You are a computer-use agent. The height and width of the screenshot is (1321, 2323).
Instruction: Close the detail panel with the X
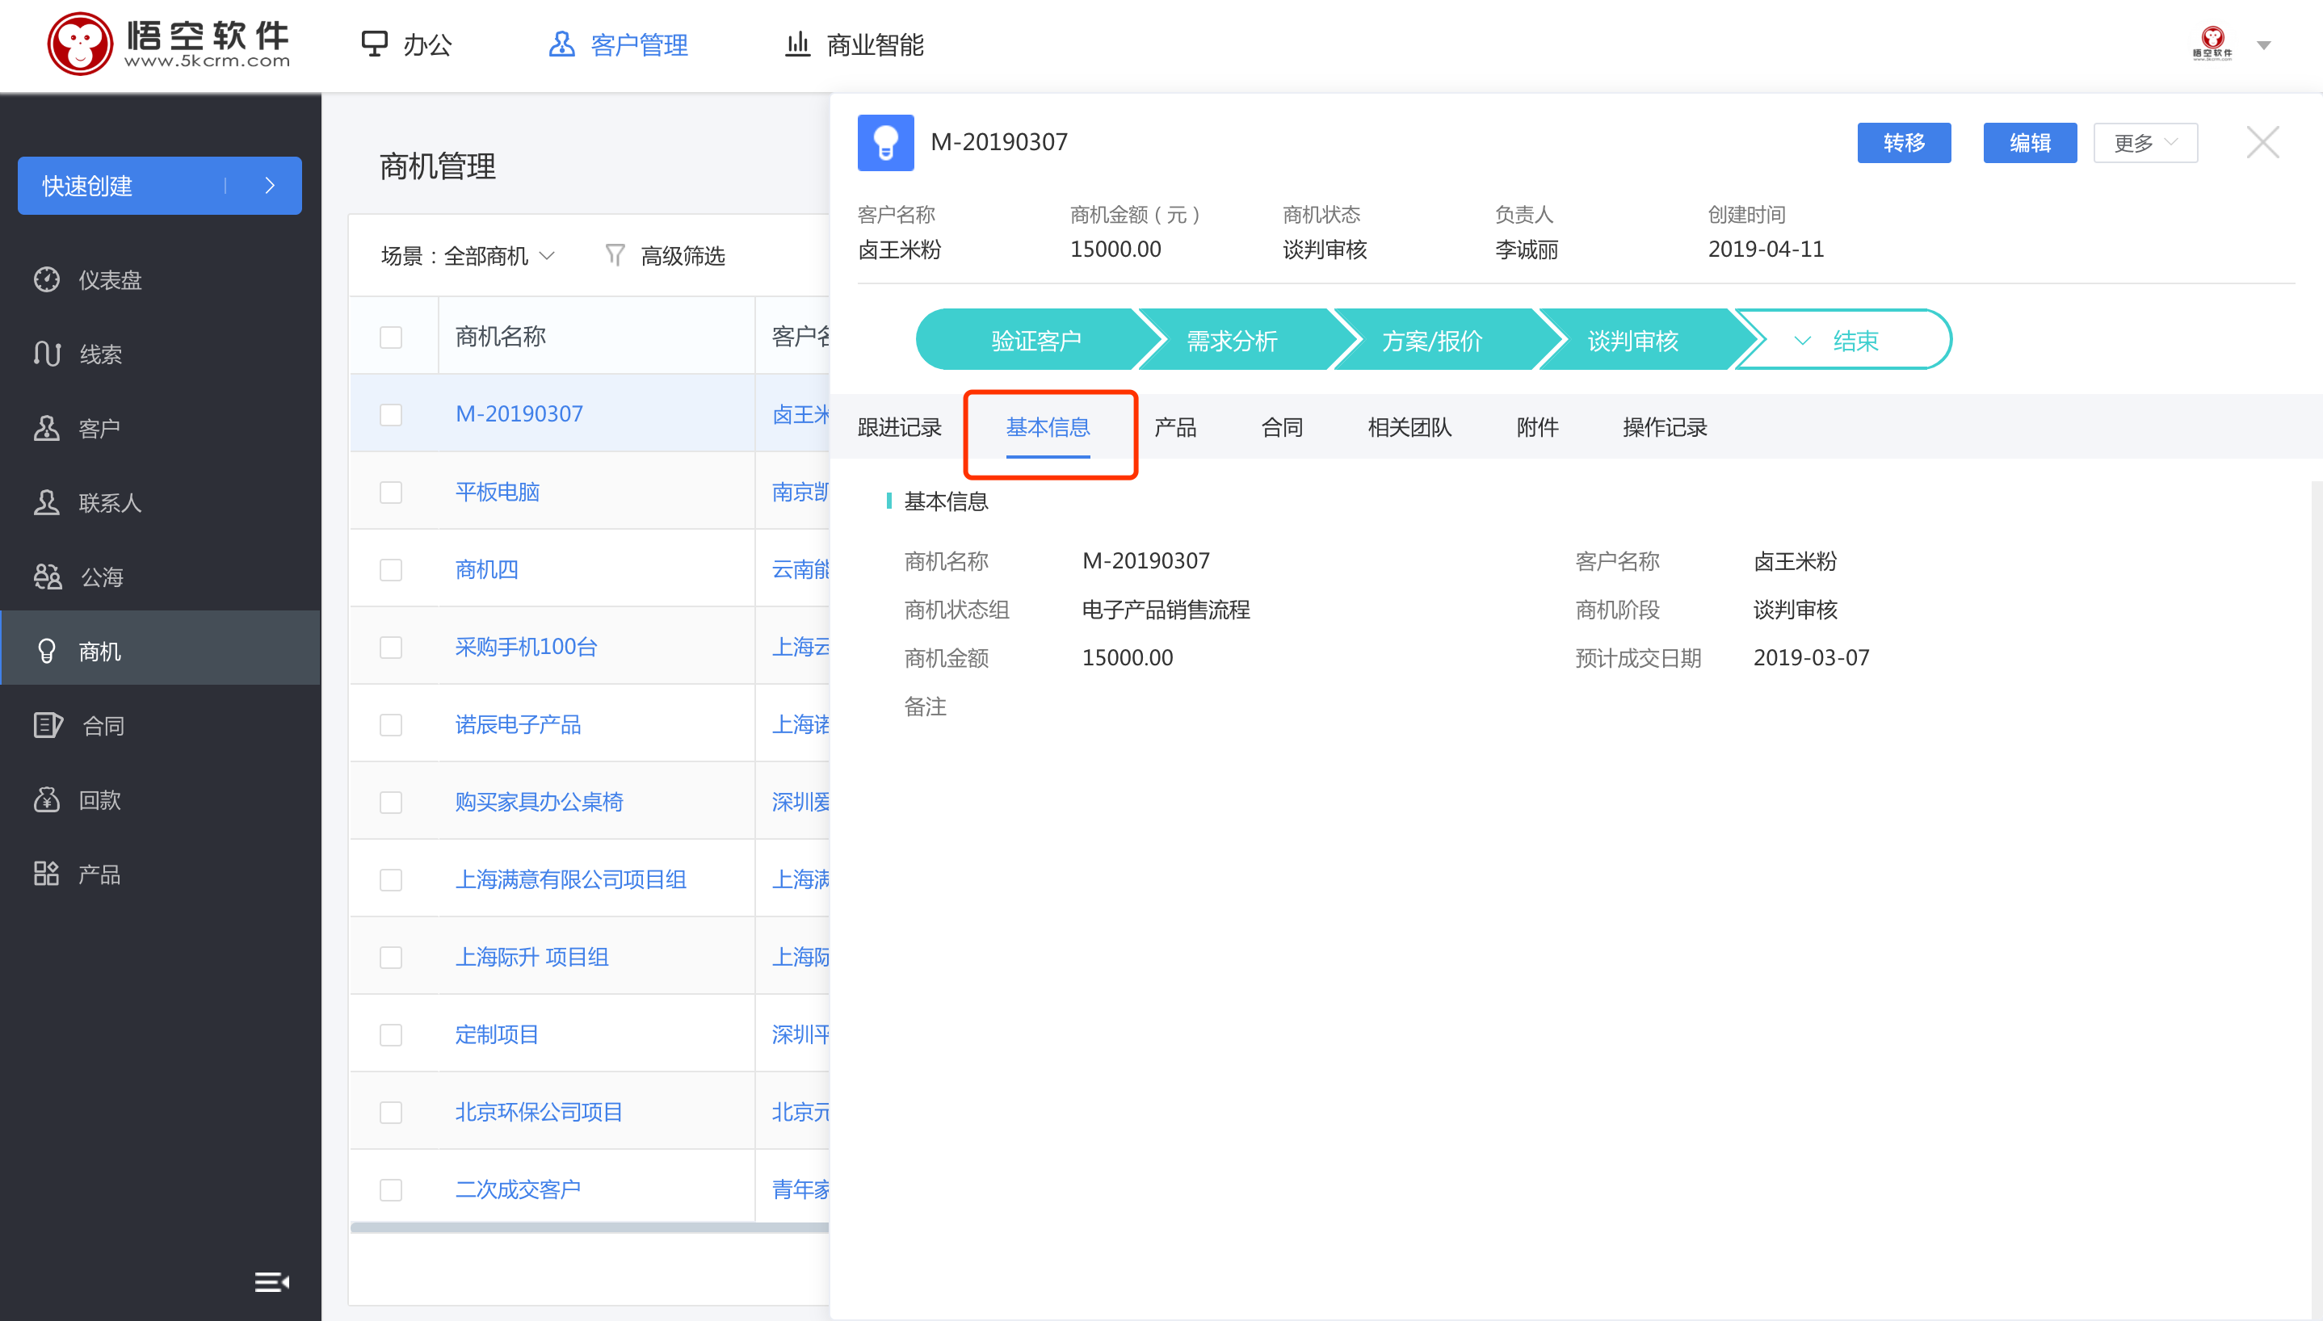(2262, 142)
